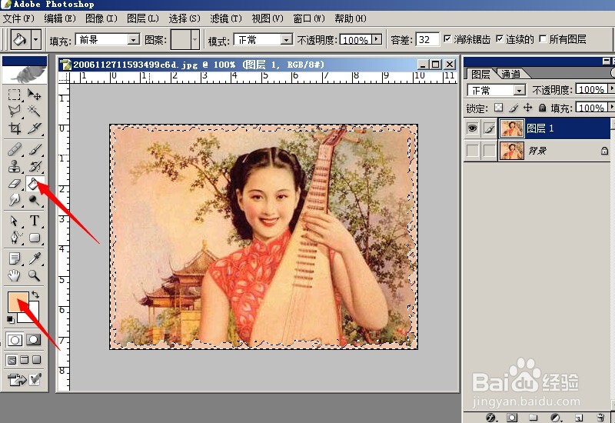Select the Rounded Rectangle shape tool

coord(34,238)
